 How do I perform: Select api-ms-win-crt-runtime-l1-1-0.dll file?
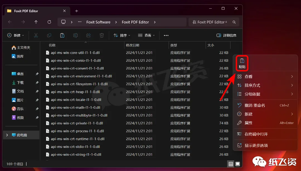78,139
